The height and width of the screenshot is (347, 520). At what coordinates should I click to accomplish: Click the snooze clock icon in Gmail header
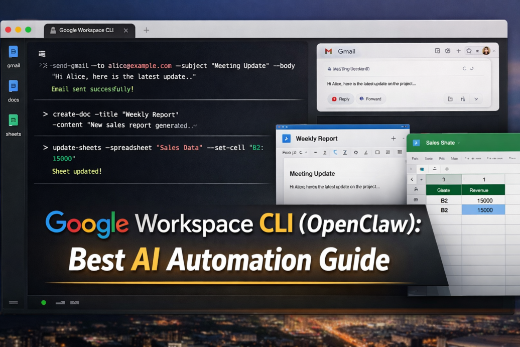point(448,51)
